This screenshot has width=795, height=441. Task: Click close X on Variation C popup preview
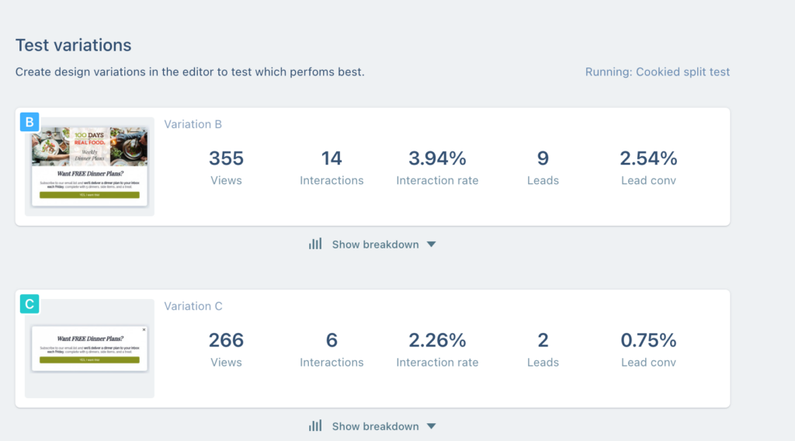[x=144, y=330]
